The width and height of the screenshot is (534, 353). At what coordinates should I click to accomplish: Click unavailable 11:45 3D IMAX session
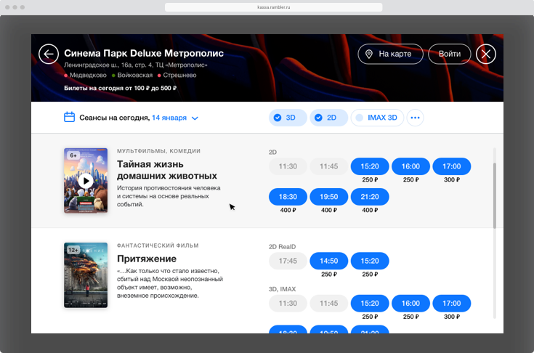pos(328,304)
